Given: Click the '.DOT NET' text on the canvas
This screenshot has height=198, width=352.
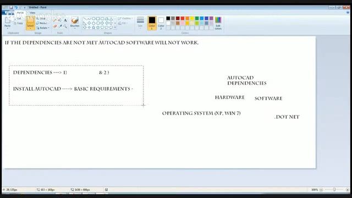Looking at the screenshot, I should coord(287,117).
